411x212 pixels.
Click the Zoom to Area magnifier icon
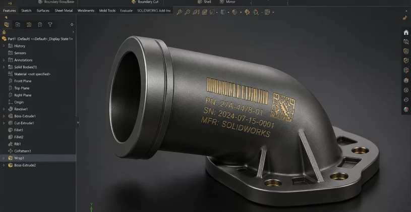[x=187, y=12]
